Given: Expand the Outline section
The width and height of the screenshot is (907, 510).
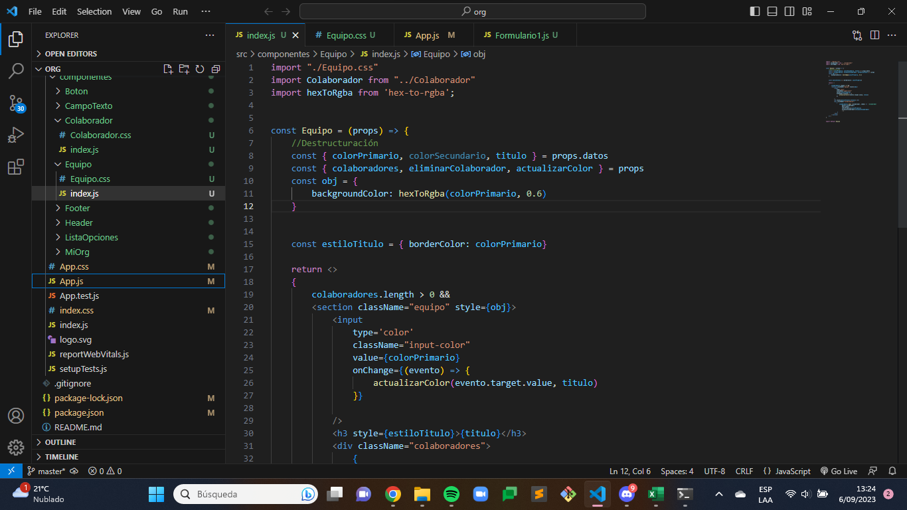Looking at the screenshot, I should coord(128,442).
